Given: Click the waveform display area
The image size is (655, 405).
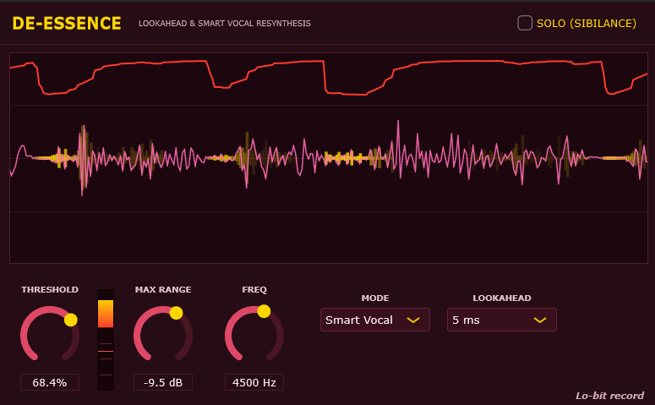Looking at the screenshot, I should [x=329, y=158].
